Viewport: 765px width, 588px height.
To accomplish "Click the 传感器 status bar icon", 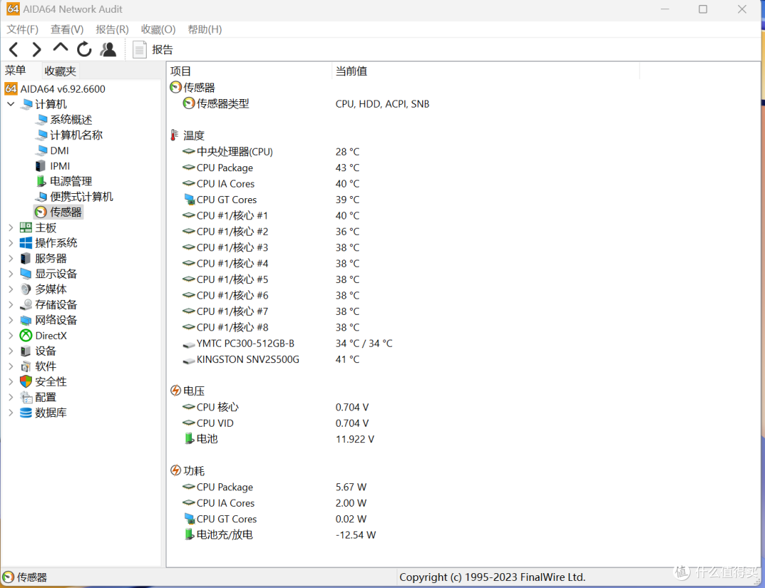I will pyautogui.click(x=8, y=577).
